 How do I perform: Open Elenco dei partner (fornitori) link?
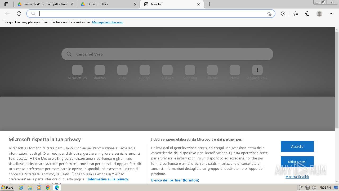pyautogui.click(x=175, y=180)
